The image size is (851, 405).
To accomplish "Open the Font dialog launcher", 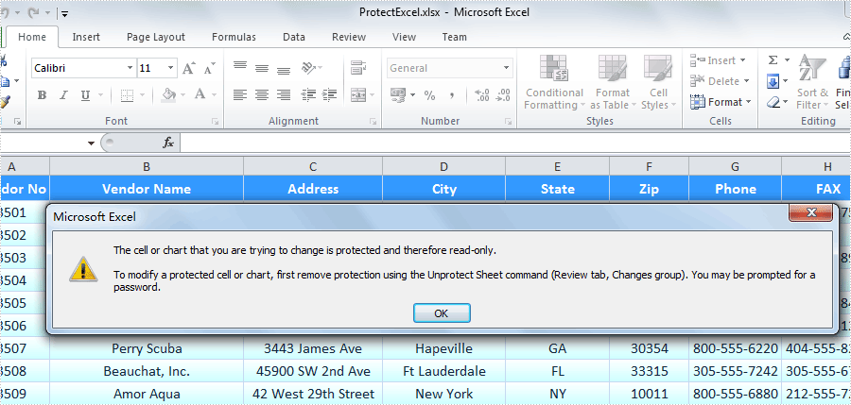I will (215, 122).
